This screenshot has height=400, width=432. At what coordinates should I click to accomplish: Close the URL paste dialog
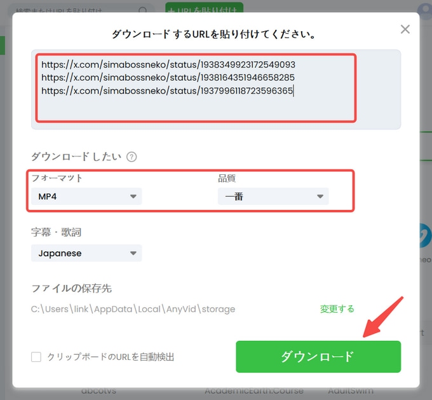click(405, 29)
